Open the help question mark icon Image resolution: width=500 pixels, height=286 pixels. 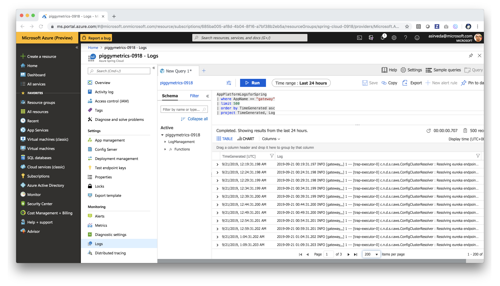(406, 38)
